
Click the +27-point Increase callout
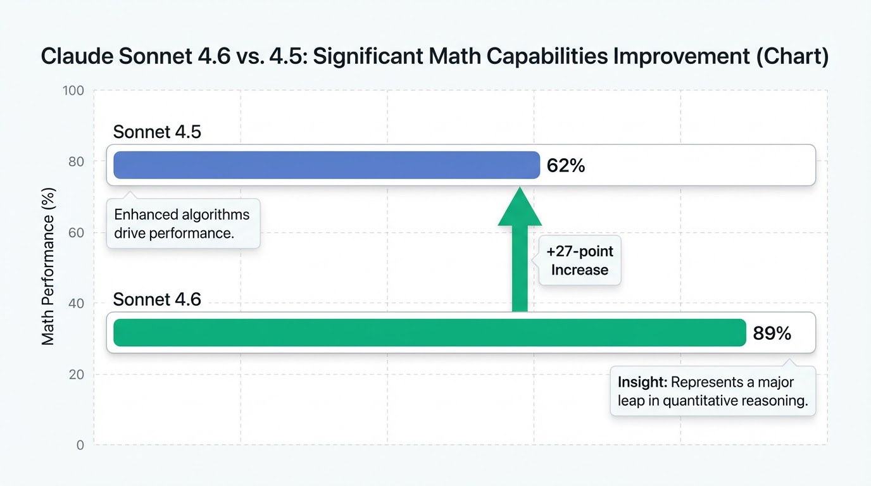[579, 261]
